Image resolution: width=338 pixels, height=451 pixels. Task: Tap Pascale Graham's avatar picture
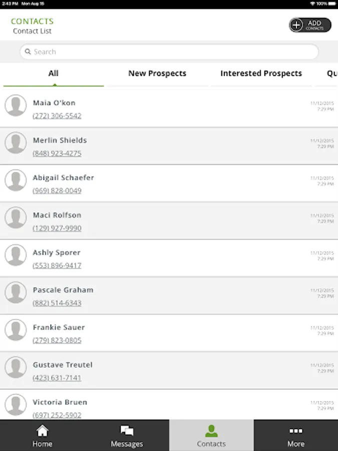coord(16,293)
